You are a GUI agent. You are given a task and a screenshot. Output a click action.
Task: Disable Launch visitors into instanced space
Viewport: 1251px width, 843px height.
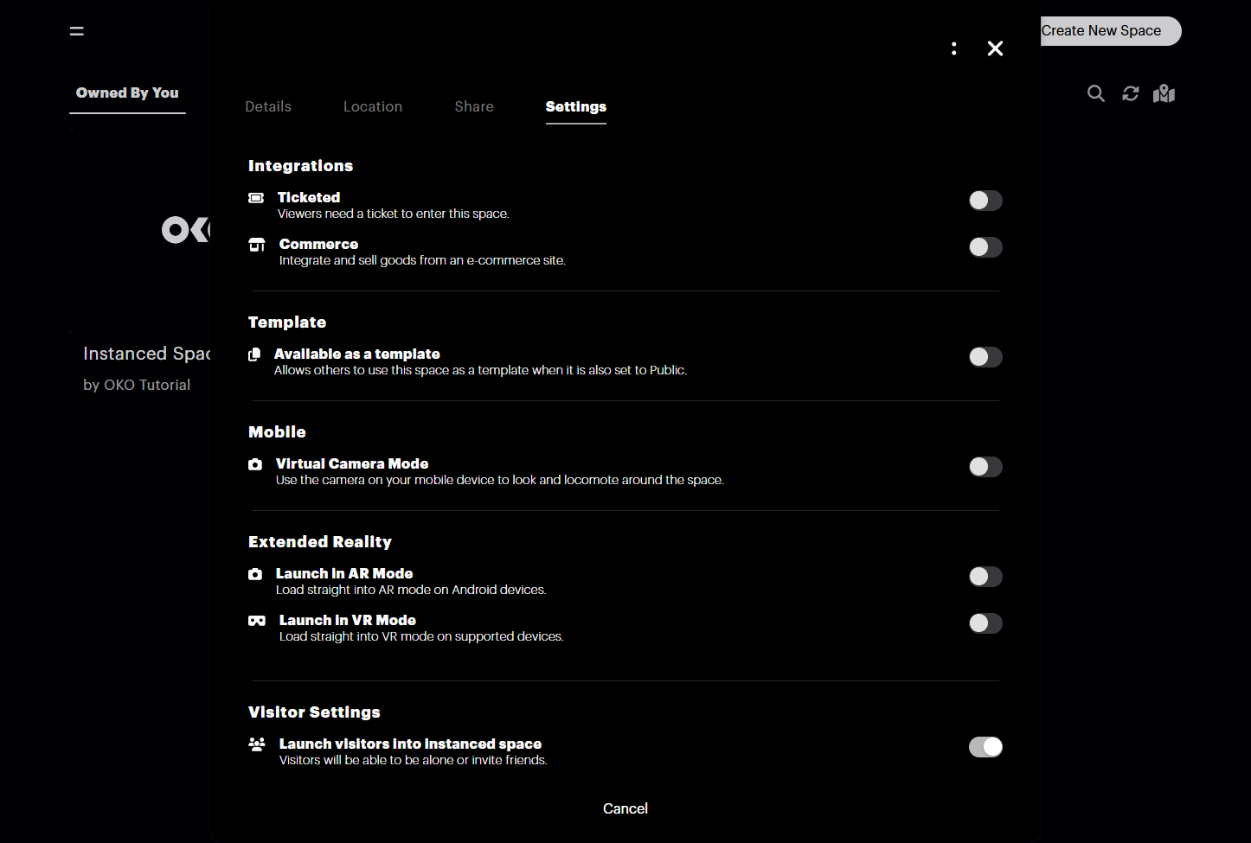point(985,747)
